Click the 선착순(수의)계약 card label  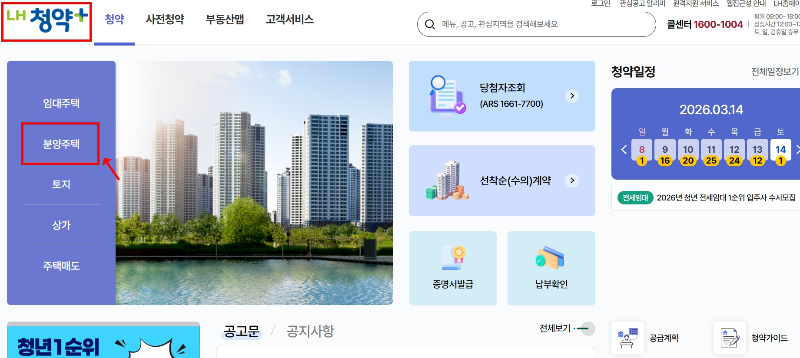(515, 181)
